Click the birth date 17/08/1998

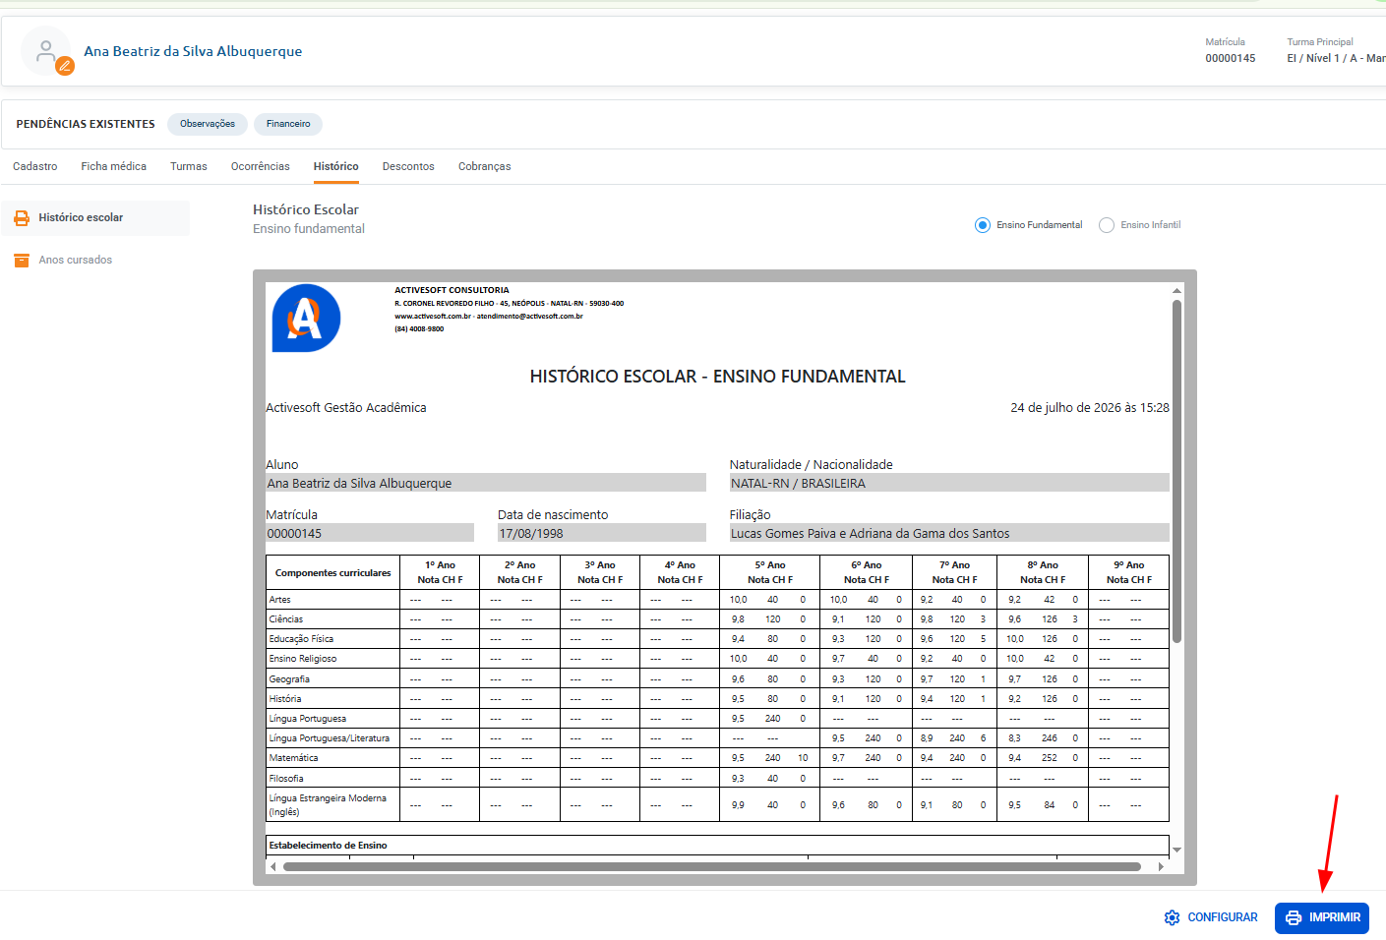601,533
